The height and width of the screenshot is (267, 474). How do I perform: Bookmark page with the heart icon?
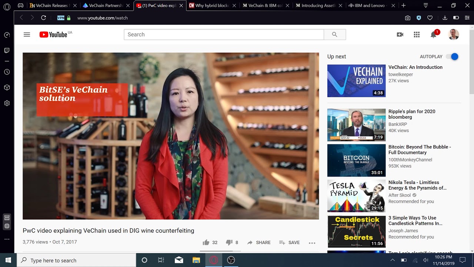[430, 18]
